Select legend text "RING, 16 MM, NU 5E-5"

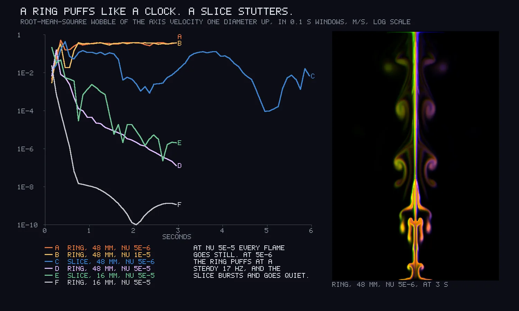109,282
